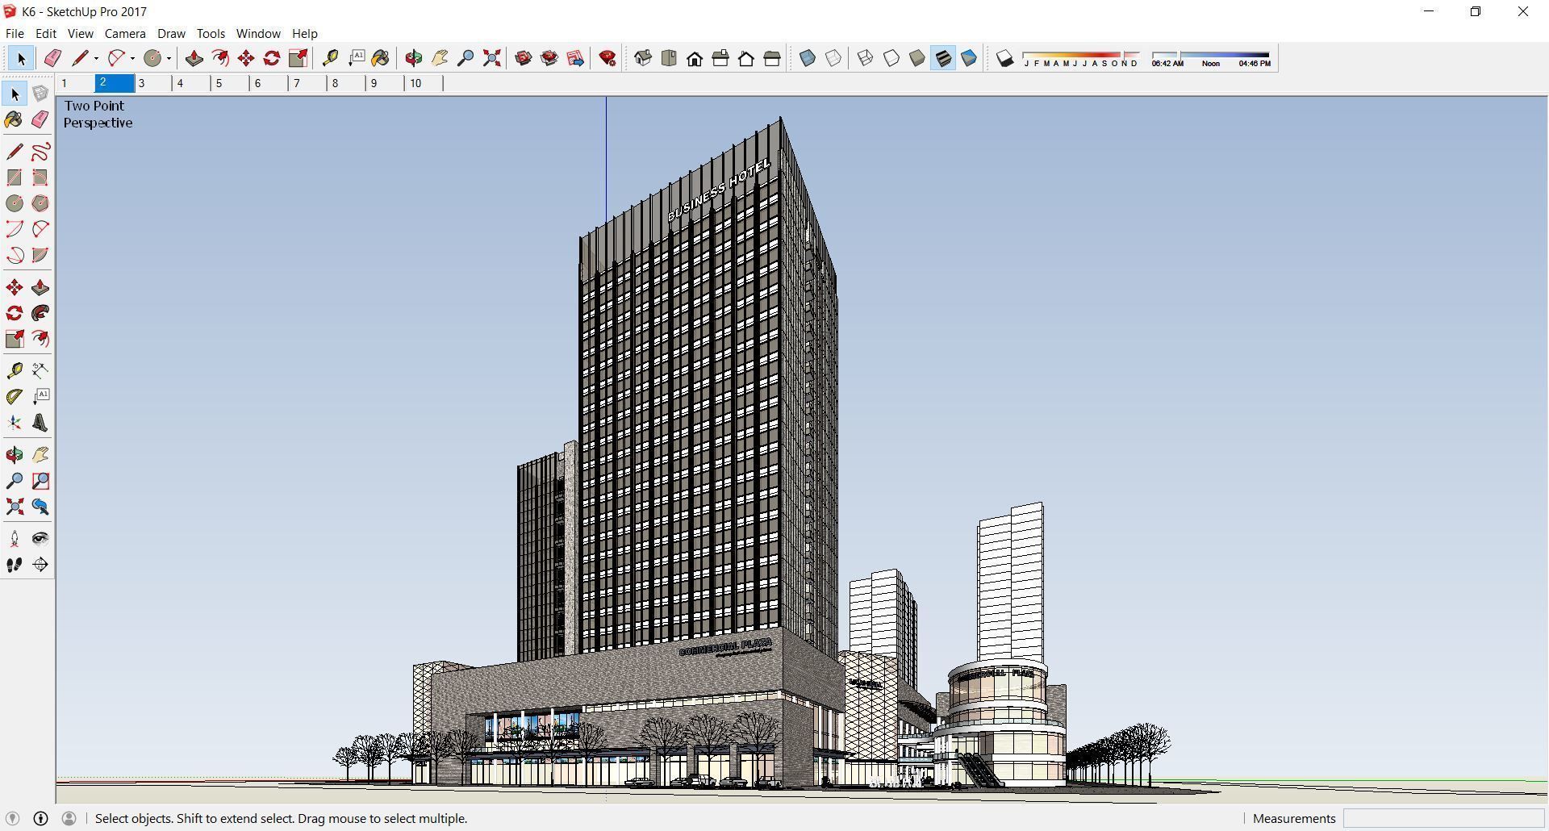Enable Monochrome face style

tap(969, 58)
